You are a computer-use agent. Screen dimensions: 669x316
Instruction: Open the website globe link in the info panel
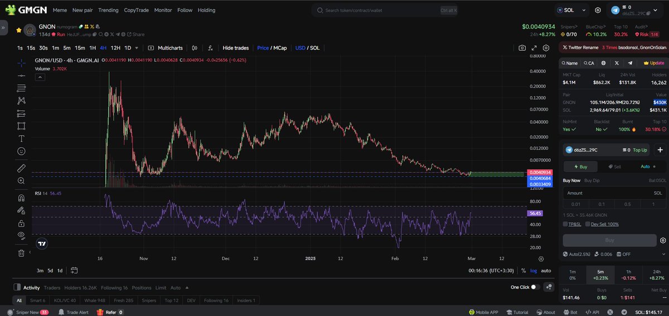pyautogui.click(x=603, y=63)
